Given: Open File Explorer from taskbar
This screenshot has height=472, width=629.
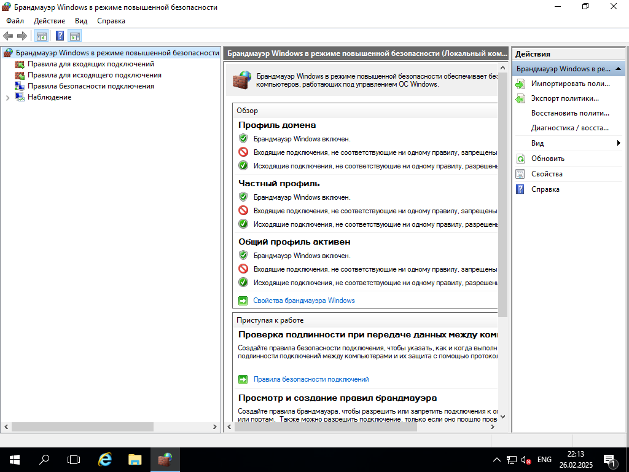Looking at the screenshot, I should (x=135, y=460).
